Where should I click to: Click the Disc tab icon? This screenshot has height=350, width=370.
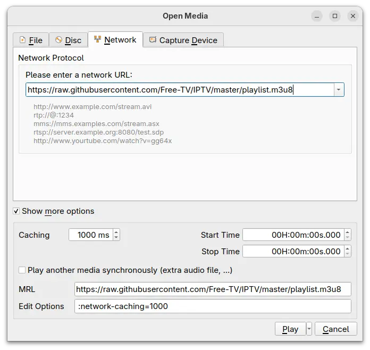(x=58, y=40)
